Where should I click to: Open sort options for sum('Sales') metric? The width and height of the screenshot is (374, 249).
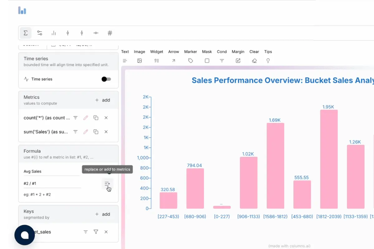coord(75,132)
